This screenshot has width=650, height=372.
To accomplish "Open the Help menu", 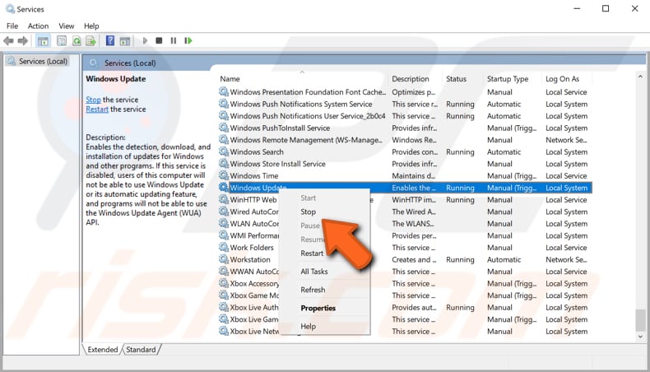I will click(91, 26).
